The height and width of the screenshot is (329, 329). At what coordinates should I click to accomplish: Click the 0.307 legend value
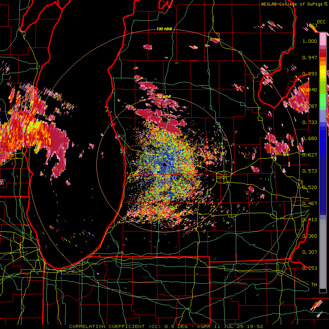[x=310, y=252]
